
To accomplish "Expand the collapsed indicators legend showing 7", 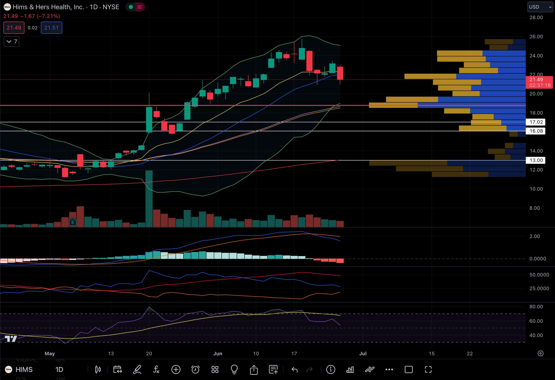I will (12, 41).
